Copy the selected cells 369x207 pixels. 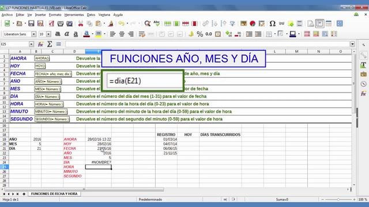[x=89, y=24]
